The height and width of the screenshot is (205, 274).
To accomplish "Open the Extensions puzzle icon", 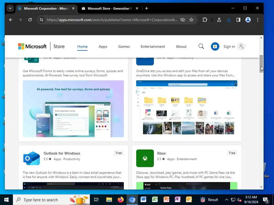I will [205, 20].
